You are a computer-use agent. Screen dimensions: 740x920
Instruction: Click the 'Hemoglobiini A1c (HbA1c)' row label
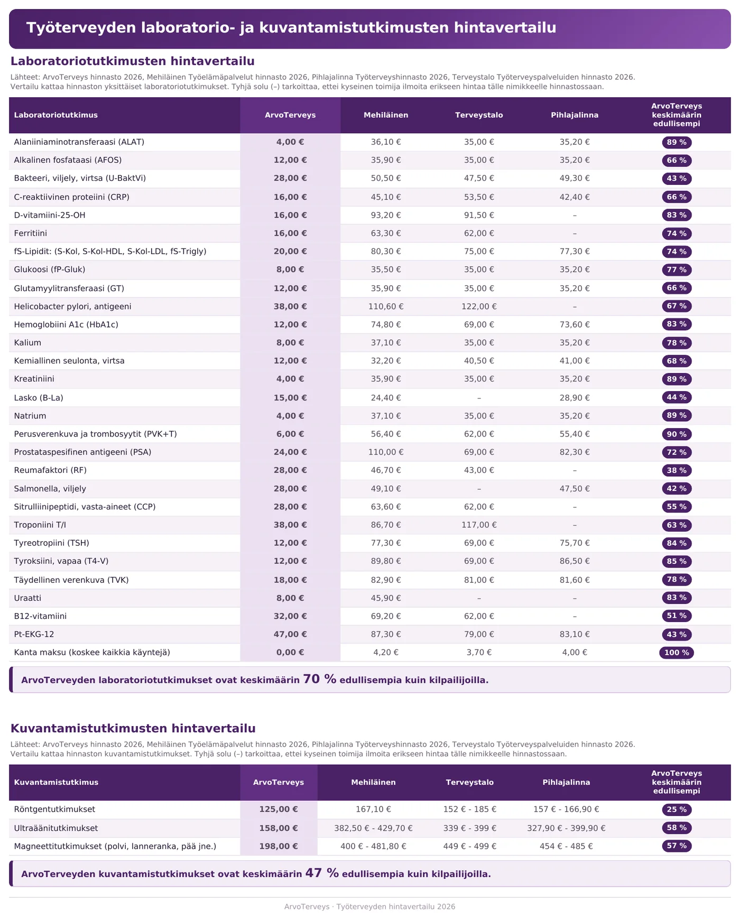point(66,324)
